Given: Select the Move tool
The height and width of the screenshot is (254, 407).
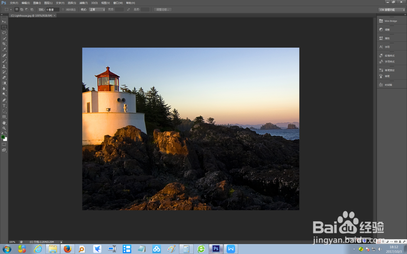Looking at the screenshot, I should pyautogui.click(x=4, y=22).
